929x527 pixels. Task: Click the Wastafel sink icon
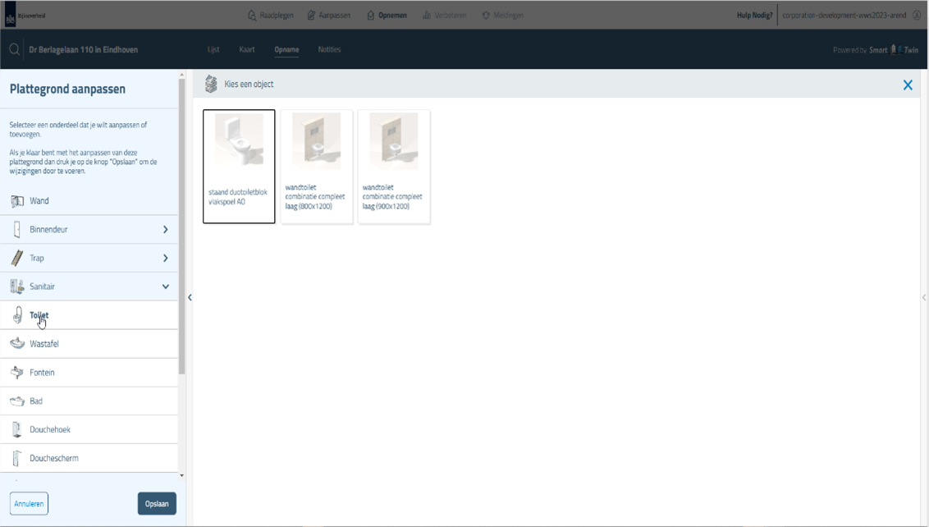click(x=17, y=344)
